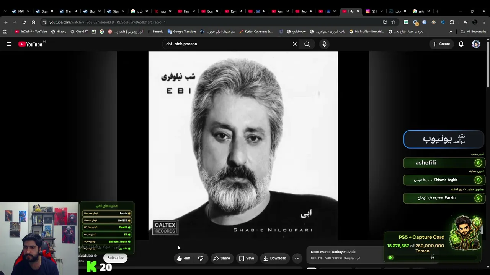Clear the YouTube search box text
490x275 pixels.
[295, 44]
